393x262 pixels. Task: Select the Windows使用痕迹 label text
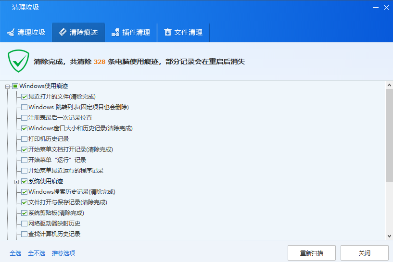44,86
